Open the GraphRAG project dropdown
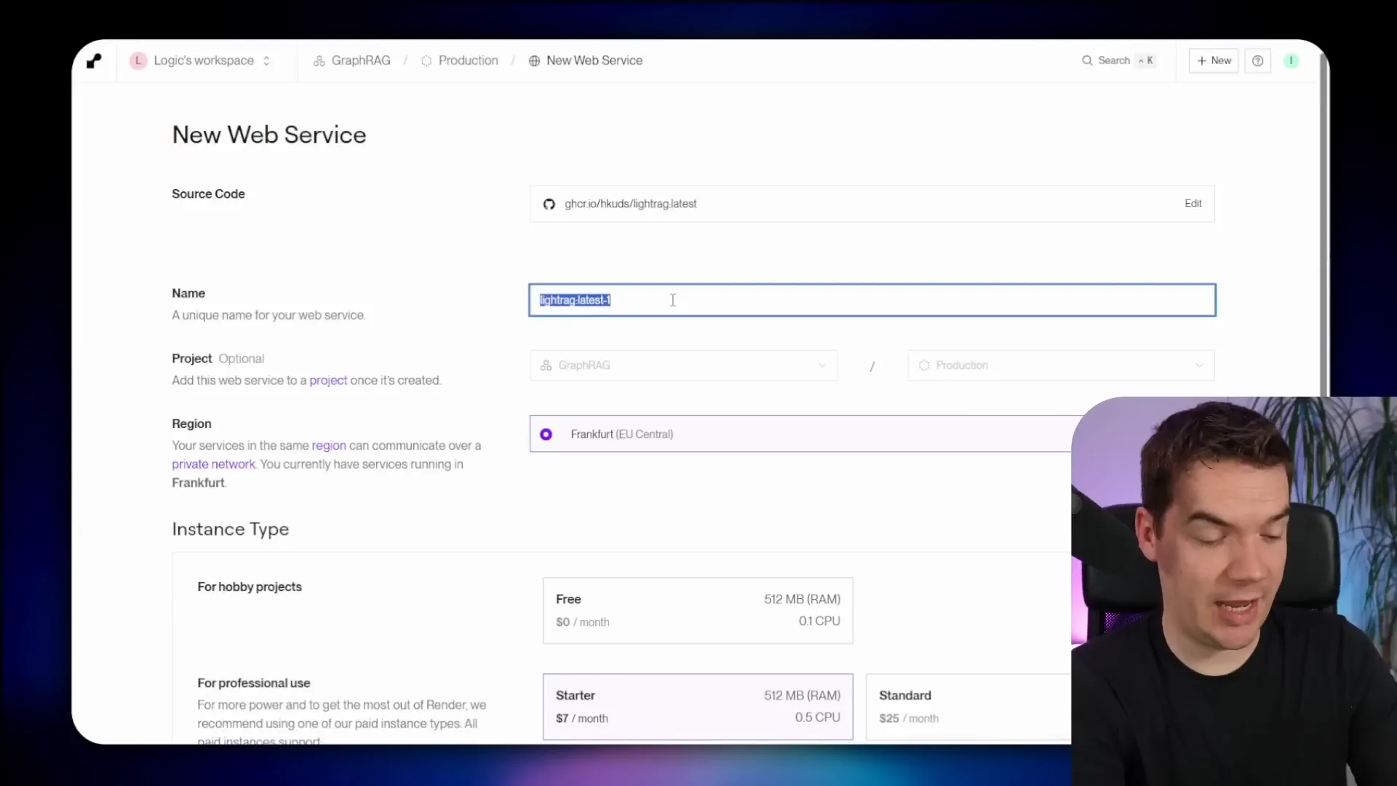This screenshot has width=1397, height=786. (683, 365)
